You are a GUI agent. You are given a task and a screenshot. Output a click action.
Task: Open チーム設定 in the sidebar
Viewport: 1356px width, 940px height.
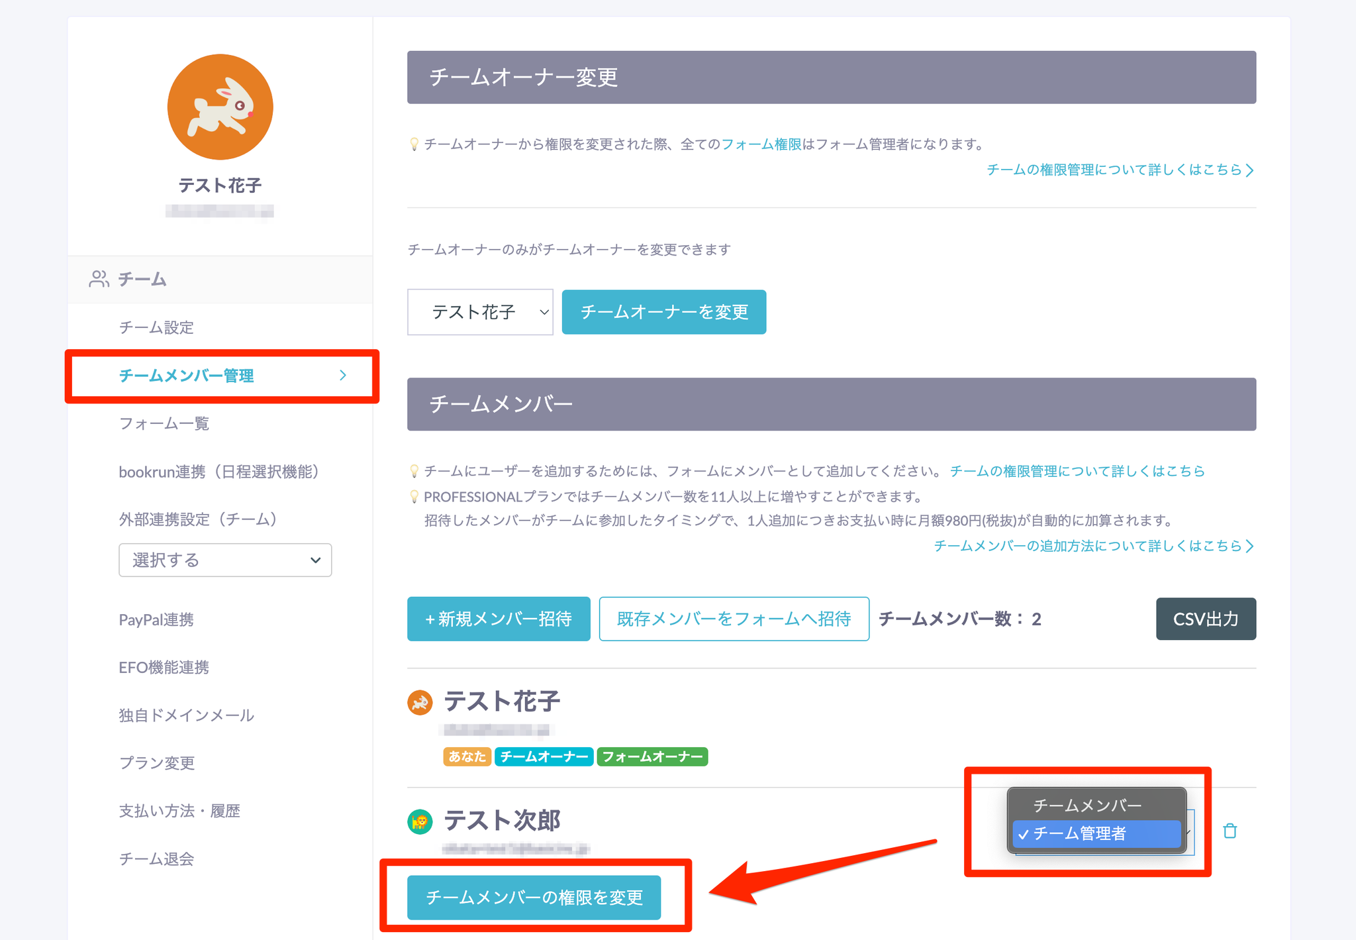point(156,327)
